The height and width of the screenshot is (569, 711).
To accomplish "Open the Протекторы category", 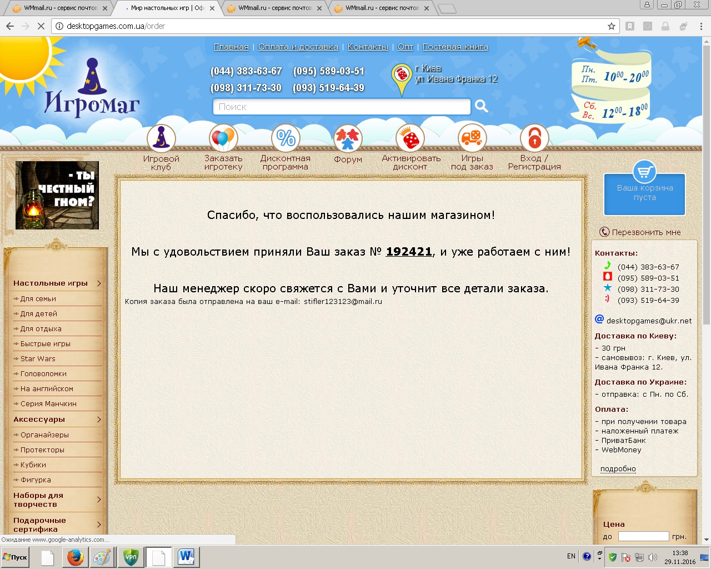I will pos(42,450).
